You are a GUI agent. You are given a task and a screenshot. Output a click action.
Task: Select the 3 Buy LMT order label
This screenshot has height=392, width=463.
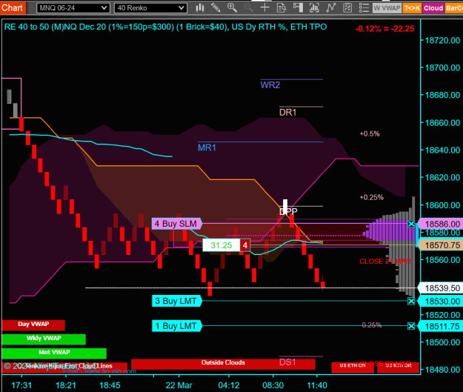[176, 302]
